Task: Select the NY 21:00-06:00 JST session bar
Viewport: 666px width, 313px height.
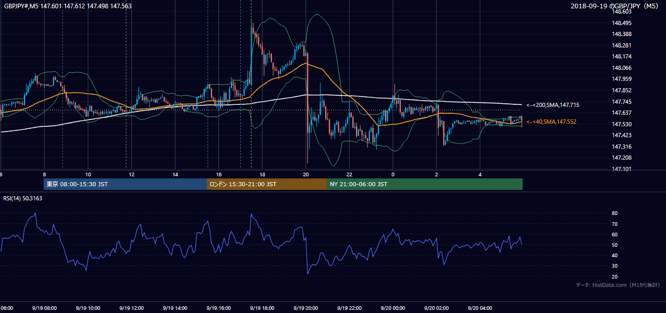Action: click(x=425, y=184)
